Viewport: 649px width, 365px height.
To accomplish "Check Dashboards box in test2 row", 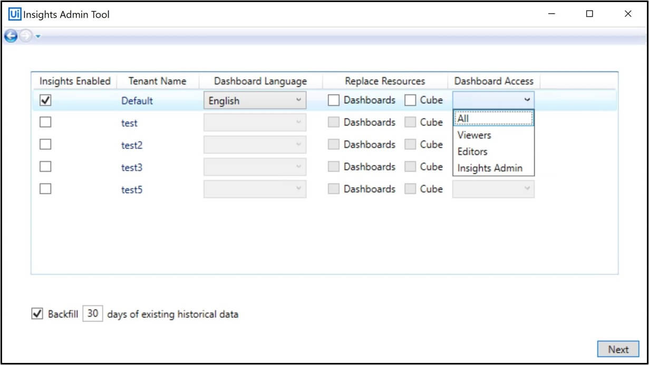I will 334,144.
